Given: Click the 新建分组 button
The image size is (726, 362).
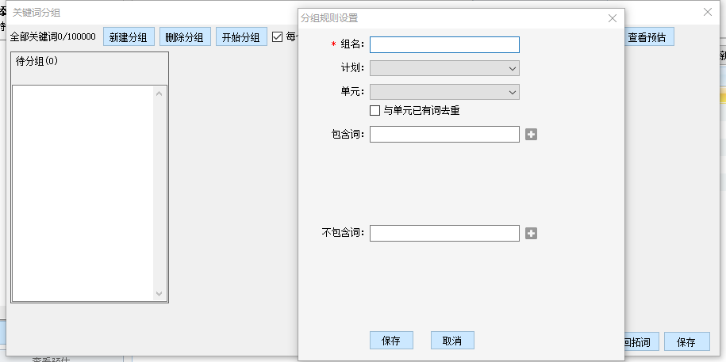Looking at the screenshot, I should (x=129, y=37).
